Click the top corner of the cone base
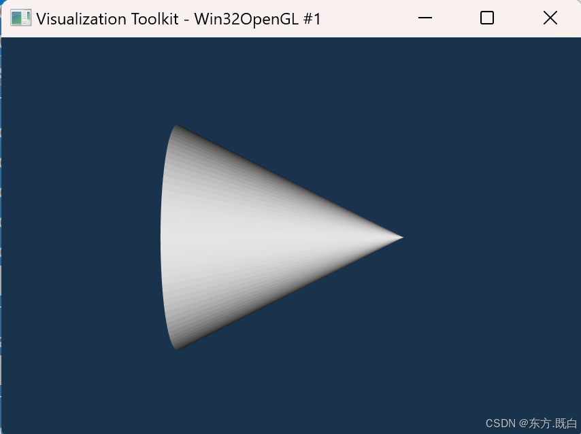The height and width of the screenshot is (434, 581). click(176, 126)
